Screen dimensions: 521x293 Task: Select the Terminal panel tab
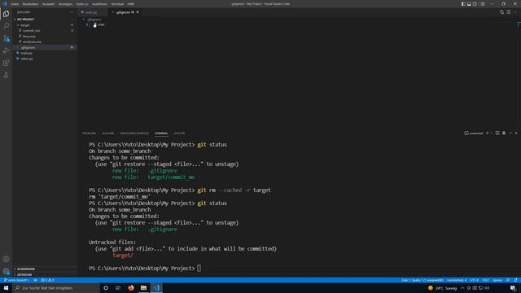[x=161, y=133]
